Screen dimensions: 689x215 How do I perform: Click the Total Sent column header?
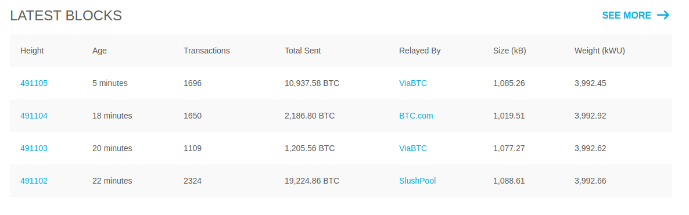(x=303, y=51)
